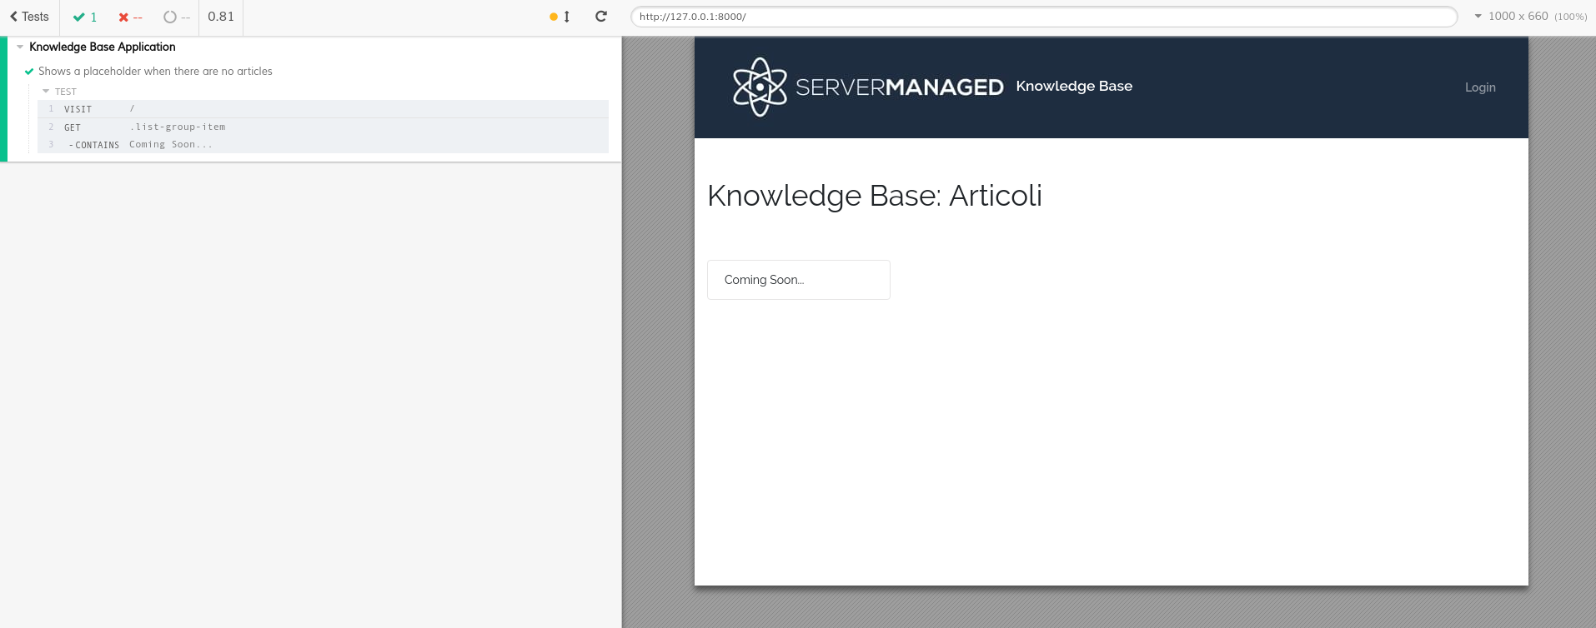
Task: Click the 'Knowledge Base' header title
Action: 1073,86
